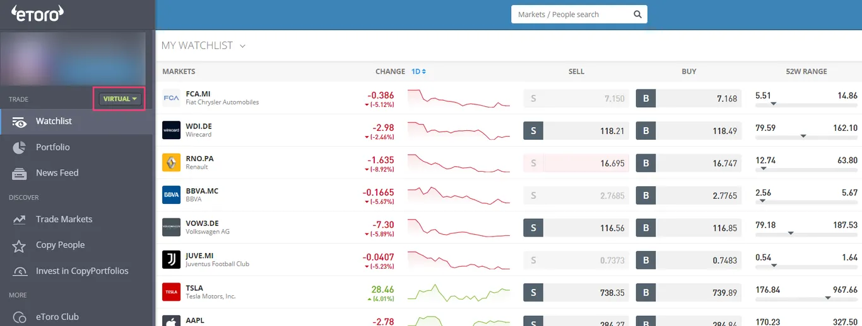Viewport: 862px width, 326px height.
Task: Click the MARKETS column header
Action: (x=179, y=72)
